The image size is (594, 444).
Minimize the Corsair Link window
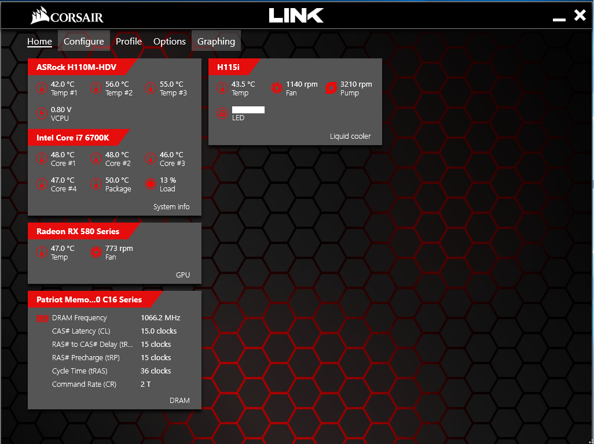559,19
